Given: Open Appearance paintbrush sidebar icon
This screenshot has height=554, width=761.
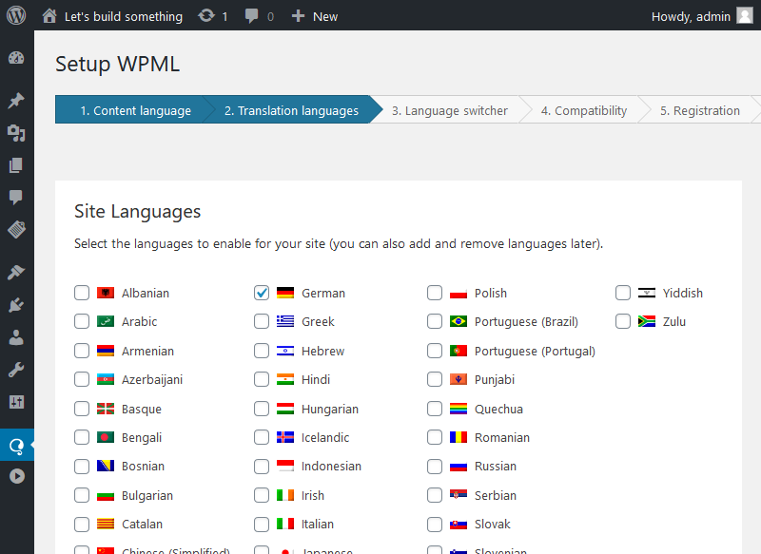Looking at the screenshot, I should pyautogui.click(x=16, y=273).
